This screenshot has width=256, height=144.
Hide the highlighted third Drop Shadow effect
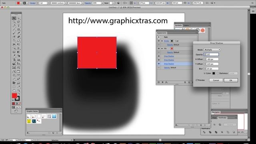click(159, 64)
